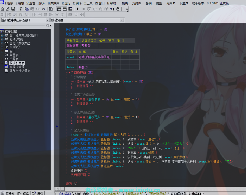
Task: Toggle the first panel layout button
Action: click(59, 9)
